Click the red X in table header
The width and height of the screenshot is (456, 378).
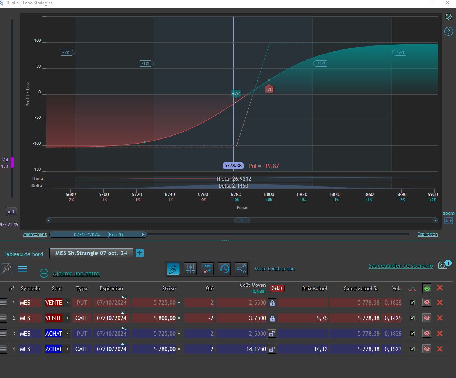[x=440, y=288]
